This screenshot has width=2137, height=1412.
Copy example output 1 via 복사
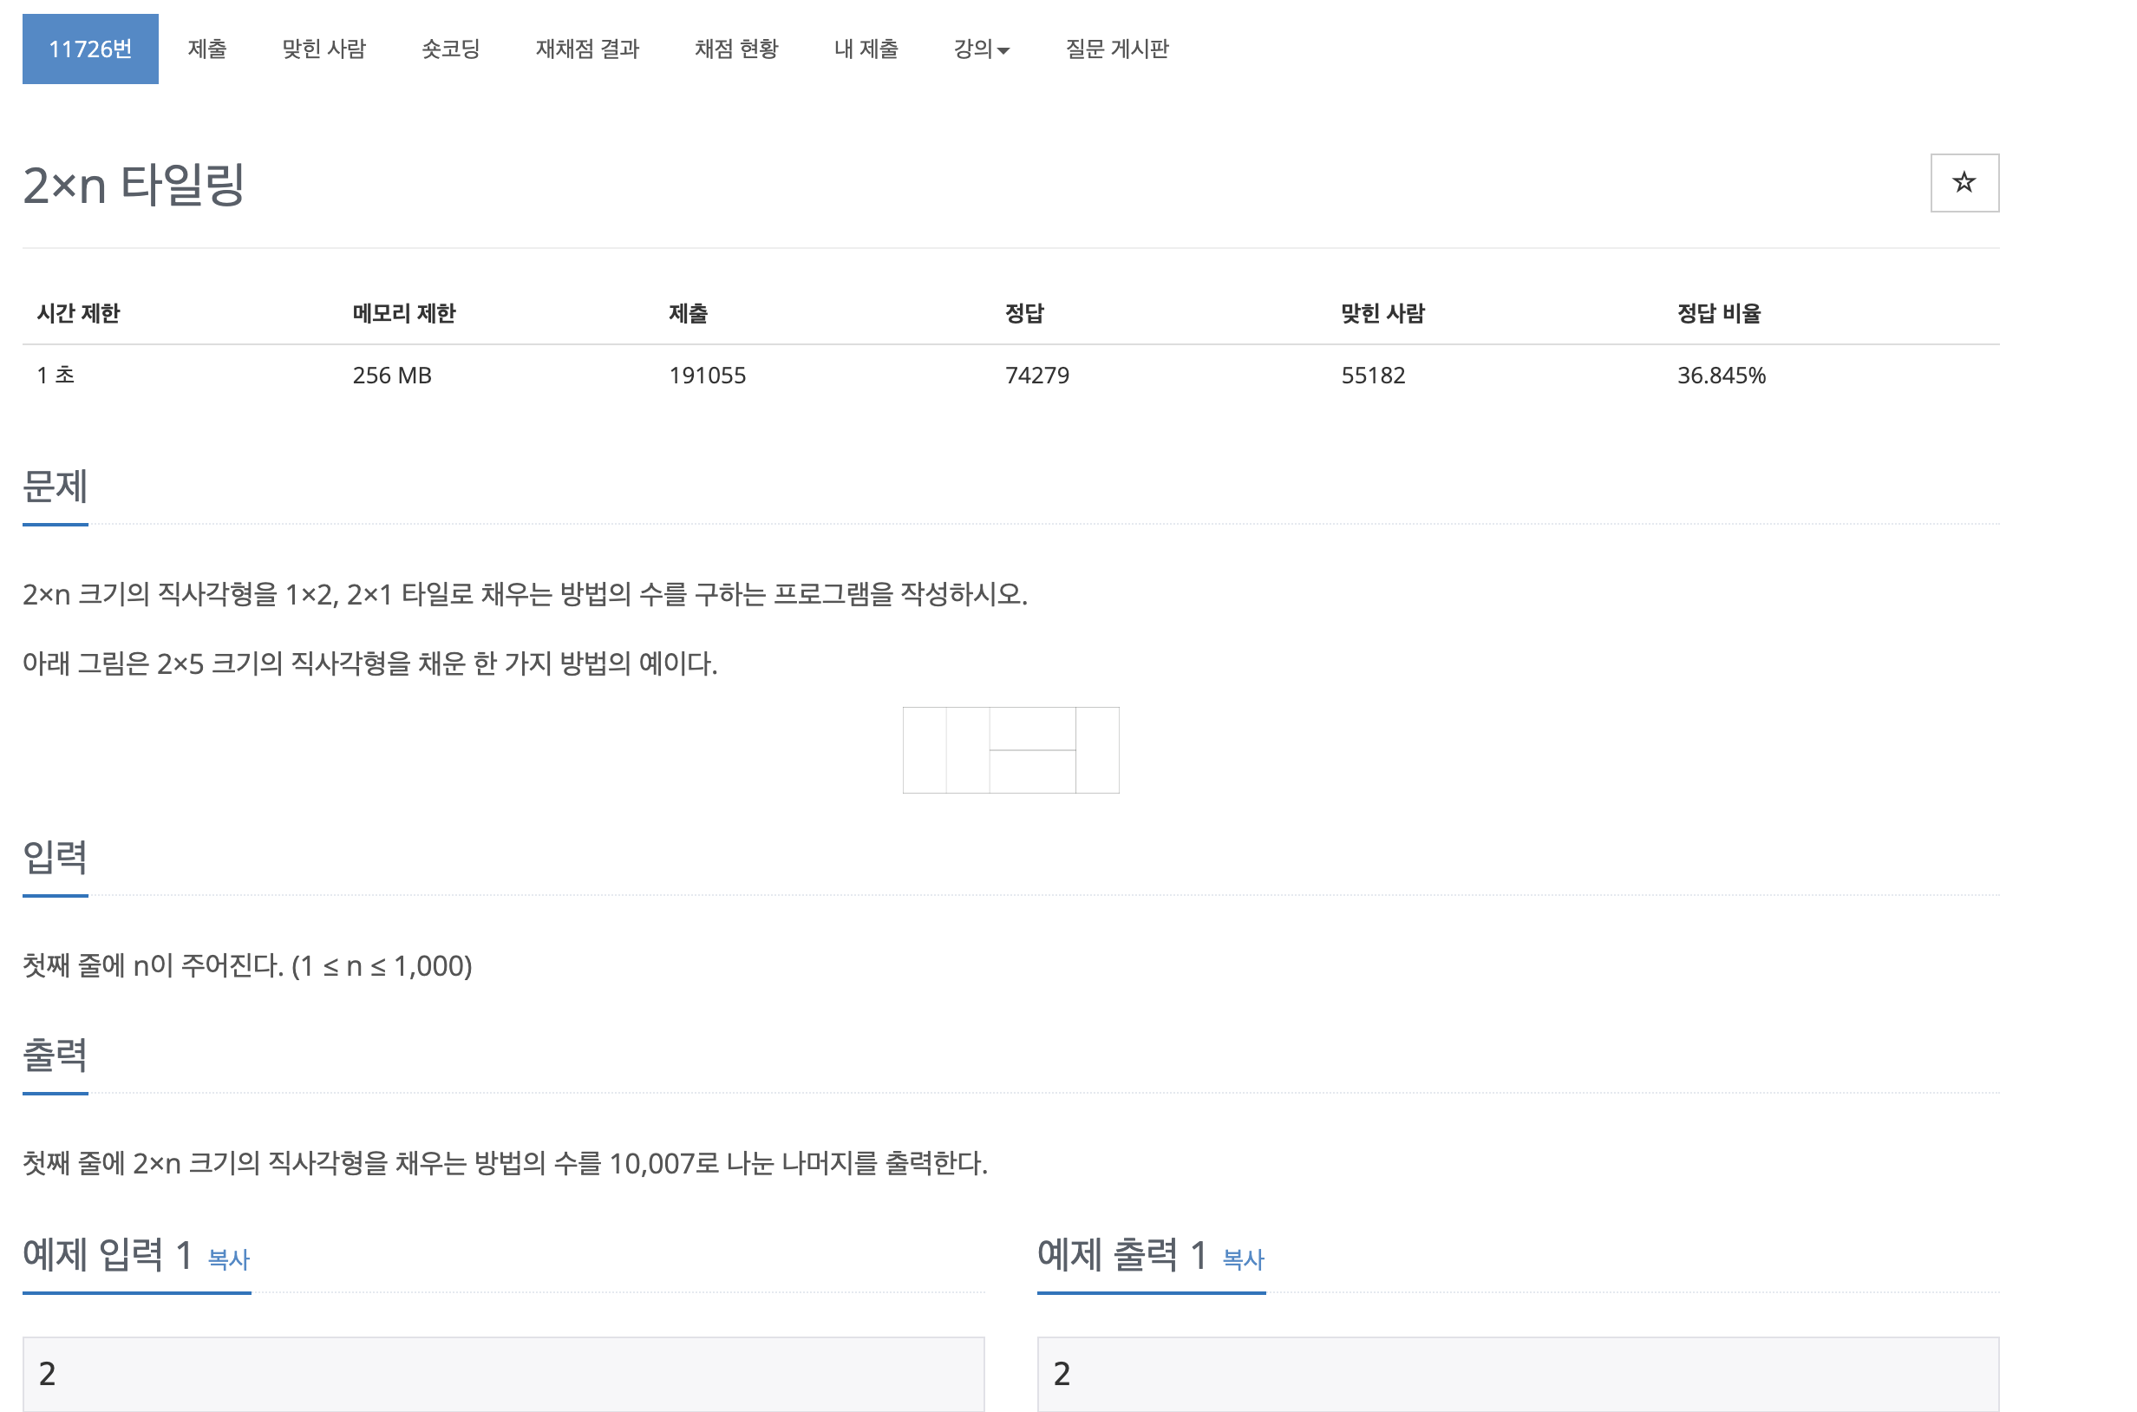click(x=1243, y=1258)
